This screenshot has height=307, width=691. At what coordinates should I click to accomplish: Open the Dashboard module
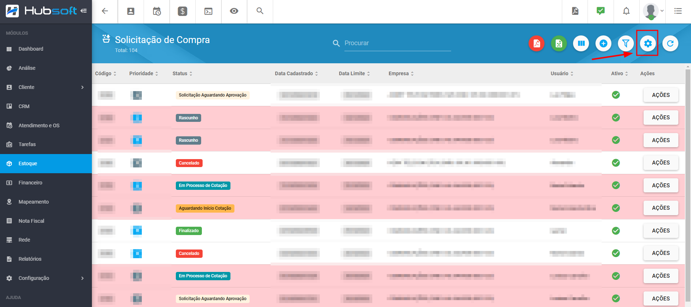46,49
